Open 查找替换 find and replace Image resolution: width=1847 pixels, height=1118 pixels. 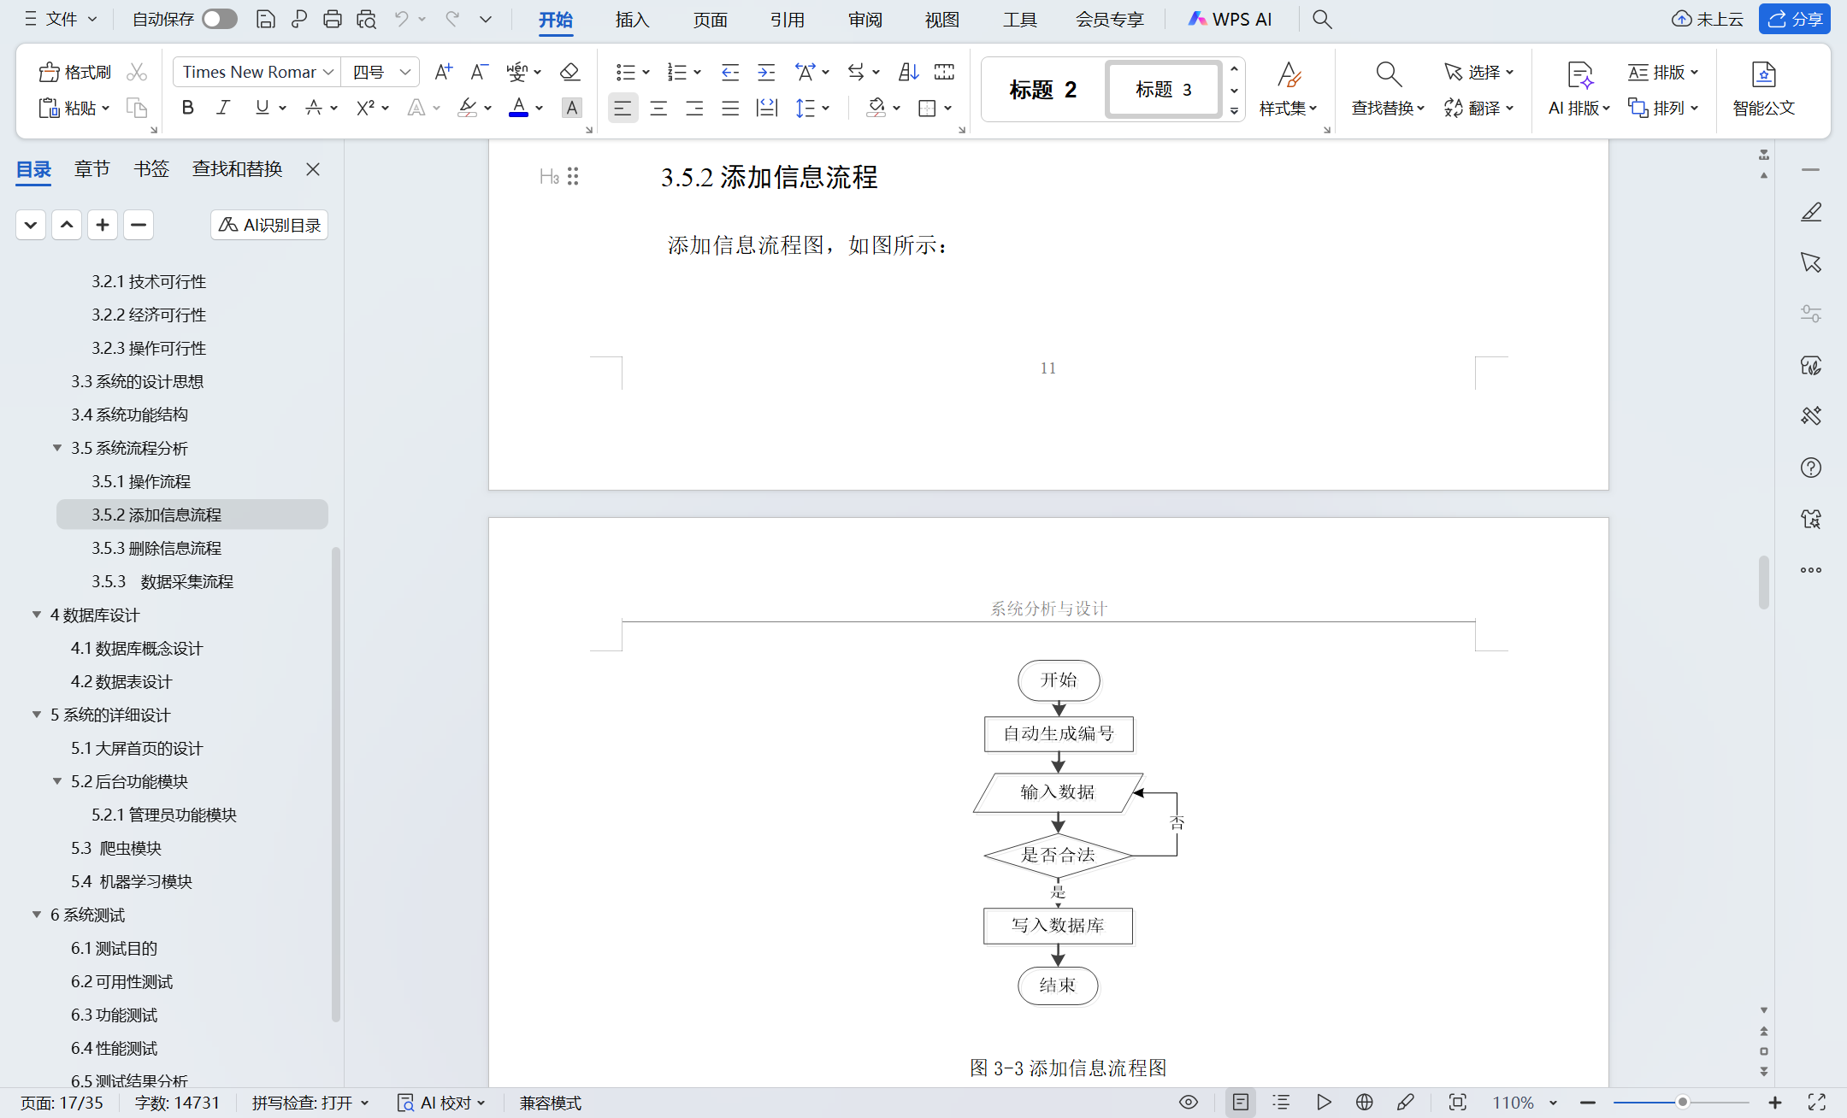1388,90
